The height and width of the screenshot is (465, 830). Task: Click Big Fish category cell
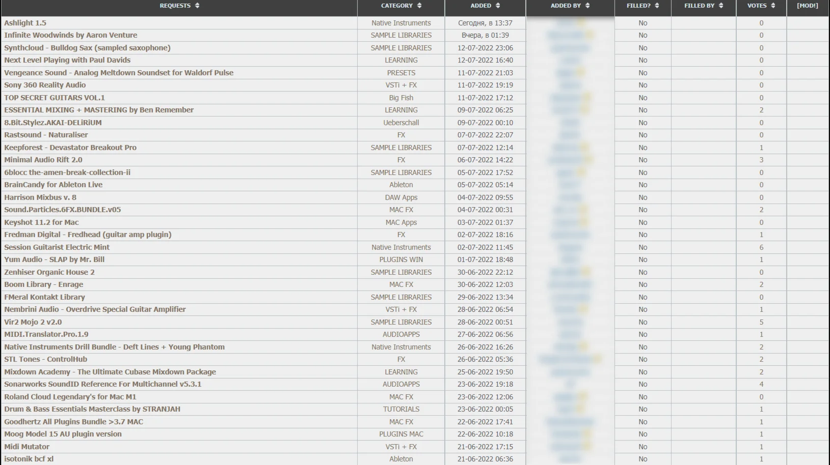pos(401,98)
